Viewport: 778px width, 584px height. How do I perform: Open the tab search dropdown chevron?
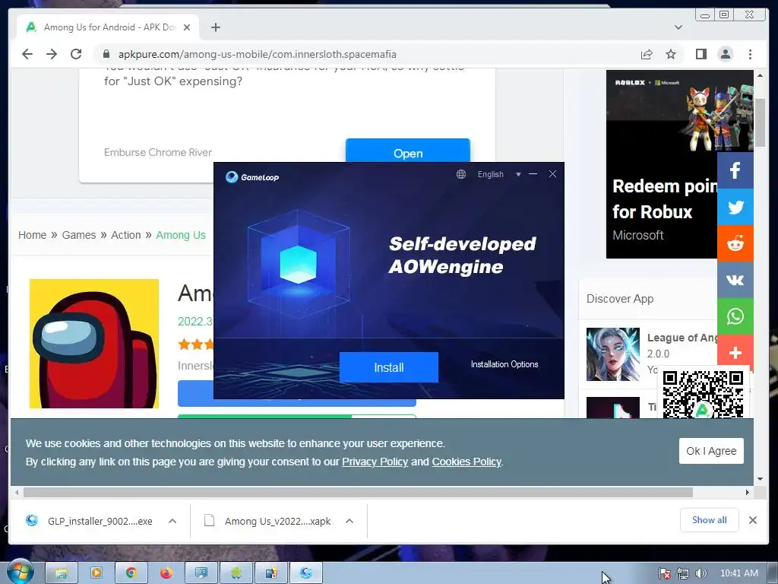point(678,27)
